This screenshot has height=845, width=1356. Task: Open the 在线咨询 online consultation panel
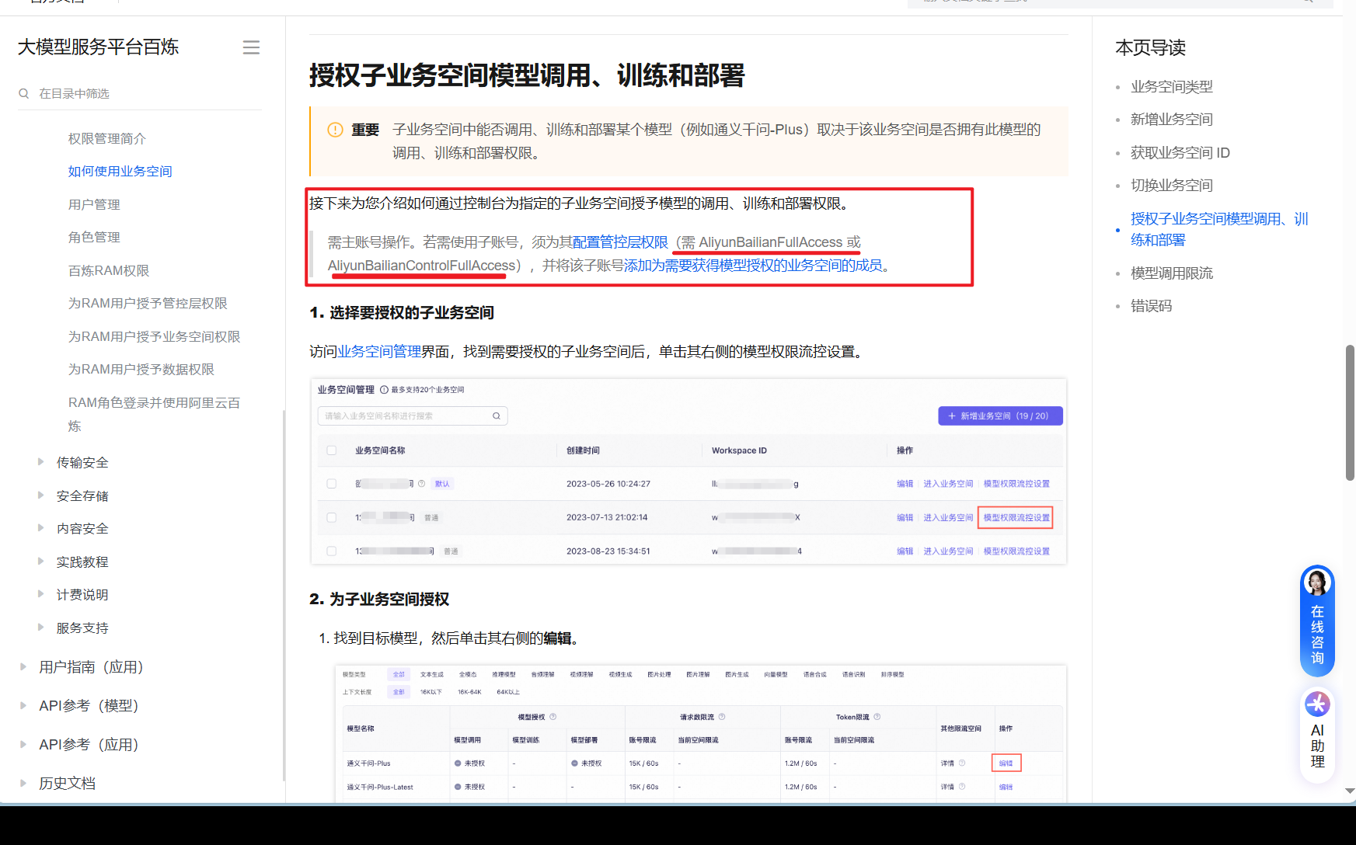point(1316,621)
